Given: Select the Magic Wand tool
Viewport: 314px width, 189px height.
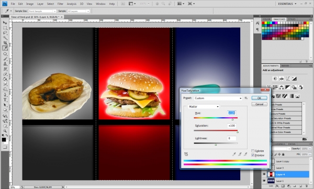Looking at the screenshot, I should click(5, 38).
